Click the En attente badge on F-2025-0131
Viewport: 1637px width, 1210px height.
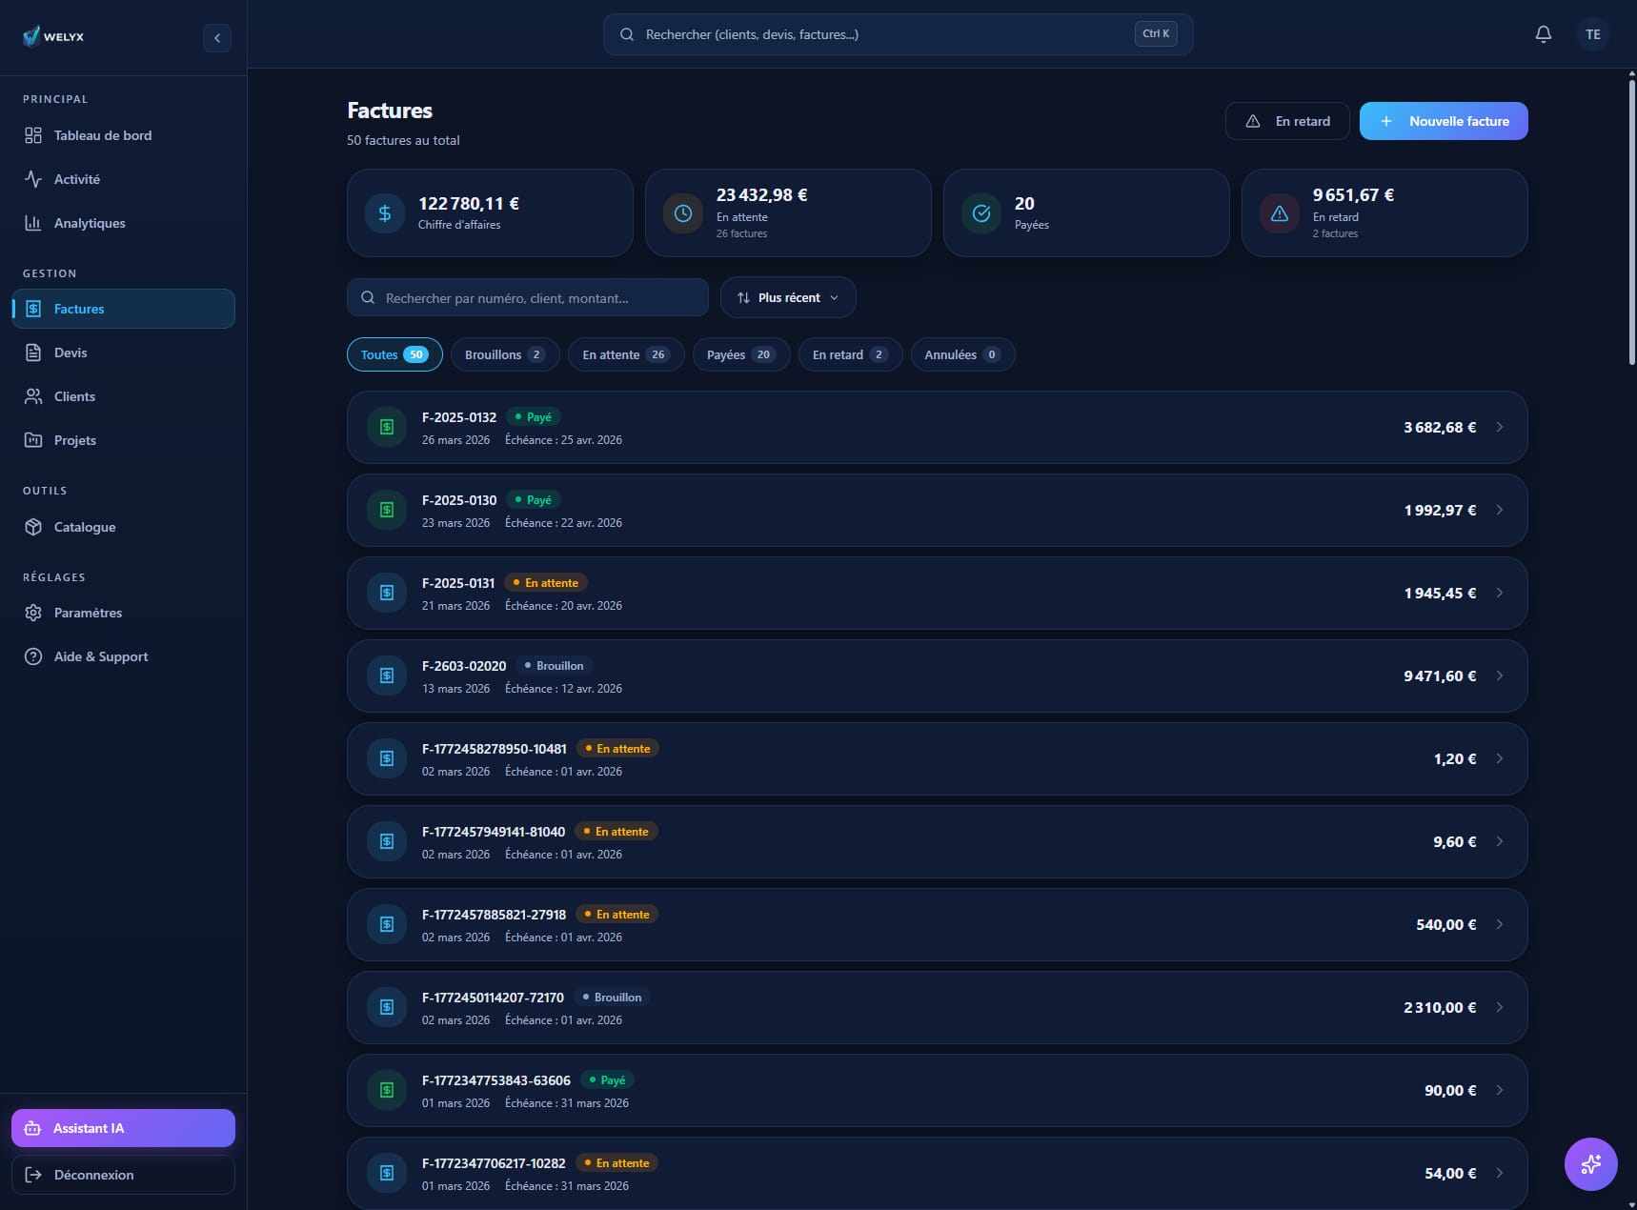point(546,583)
